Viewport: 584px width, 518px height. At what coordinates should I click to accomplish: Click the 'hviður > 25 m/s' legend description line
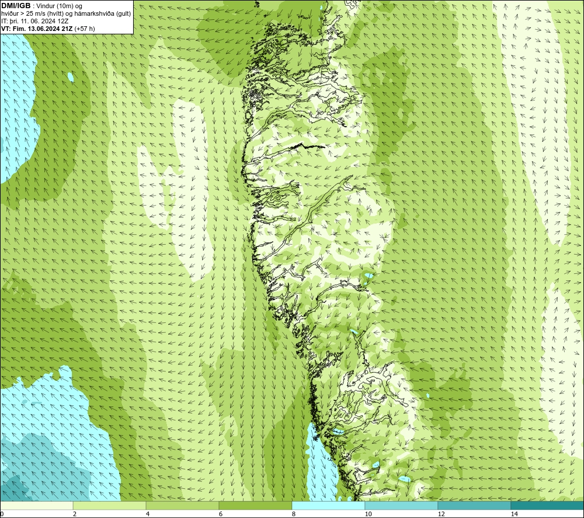point(66,13)
